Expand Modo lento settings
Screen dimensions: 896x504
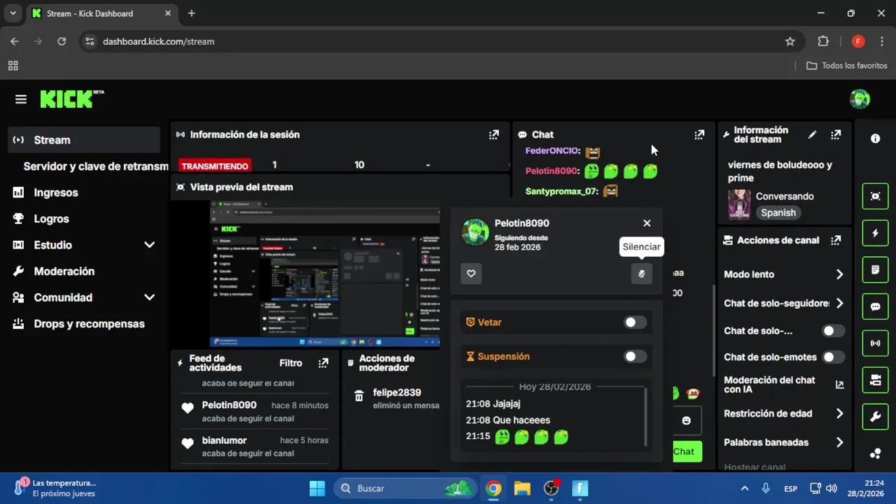click(839, 274)
